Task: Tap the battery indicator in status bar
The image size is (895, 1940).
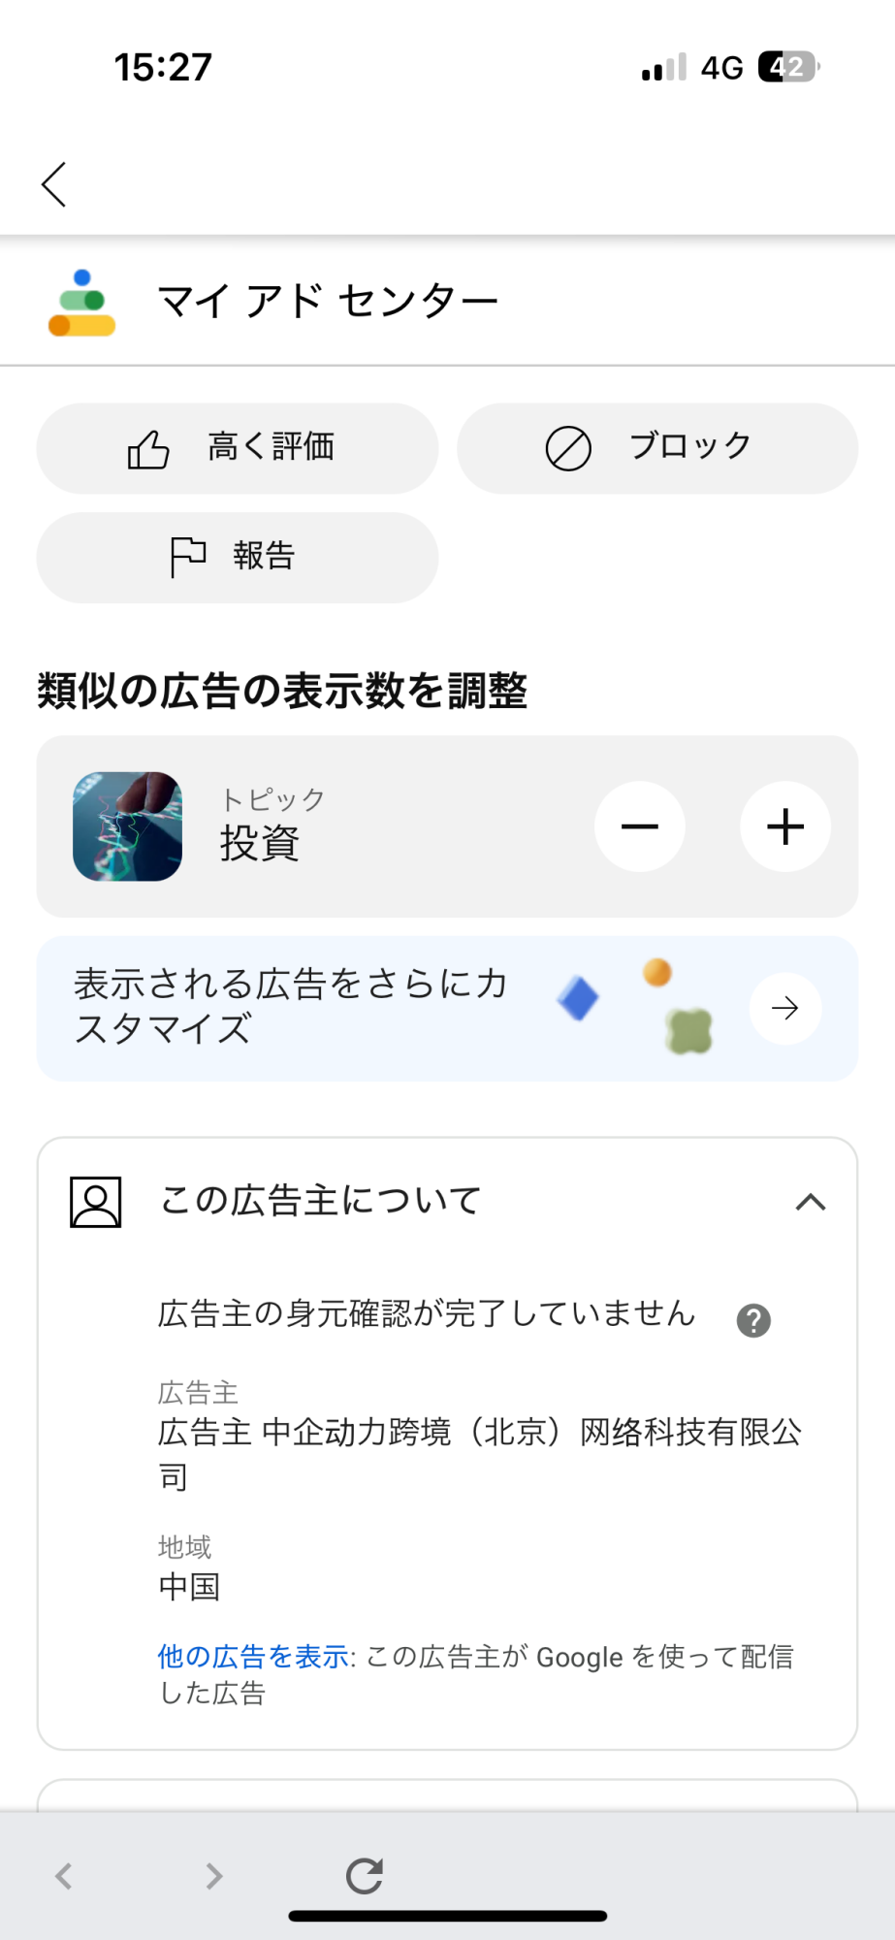Action: (x=788, y=67)
